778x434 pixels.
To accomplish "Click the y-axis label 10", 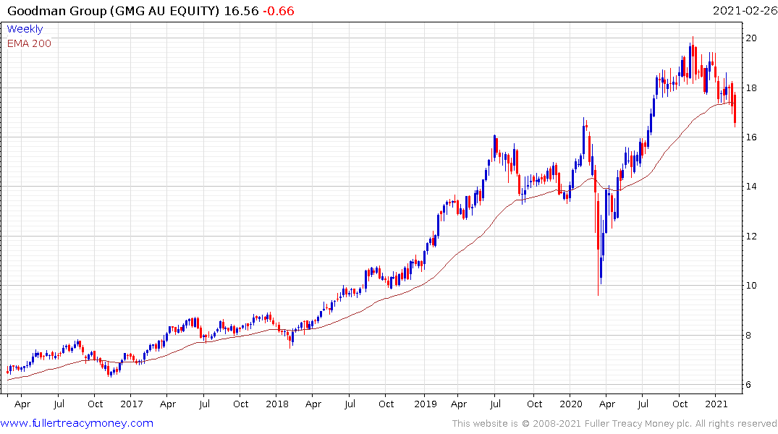I will 750,285.
